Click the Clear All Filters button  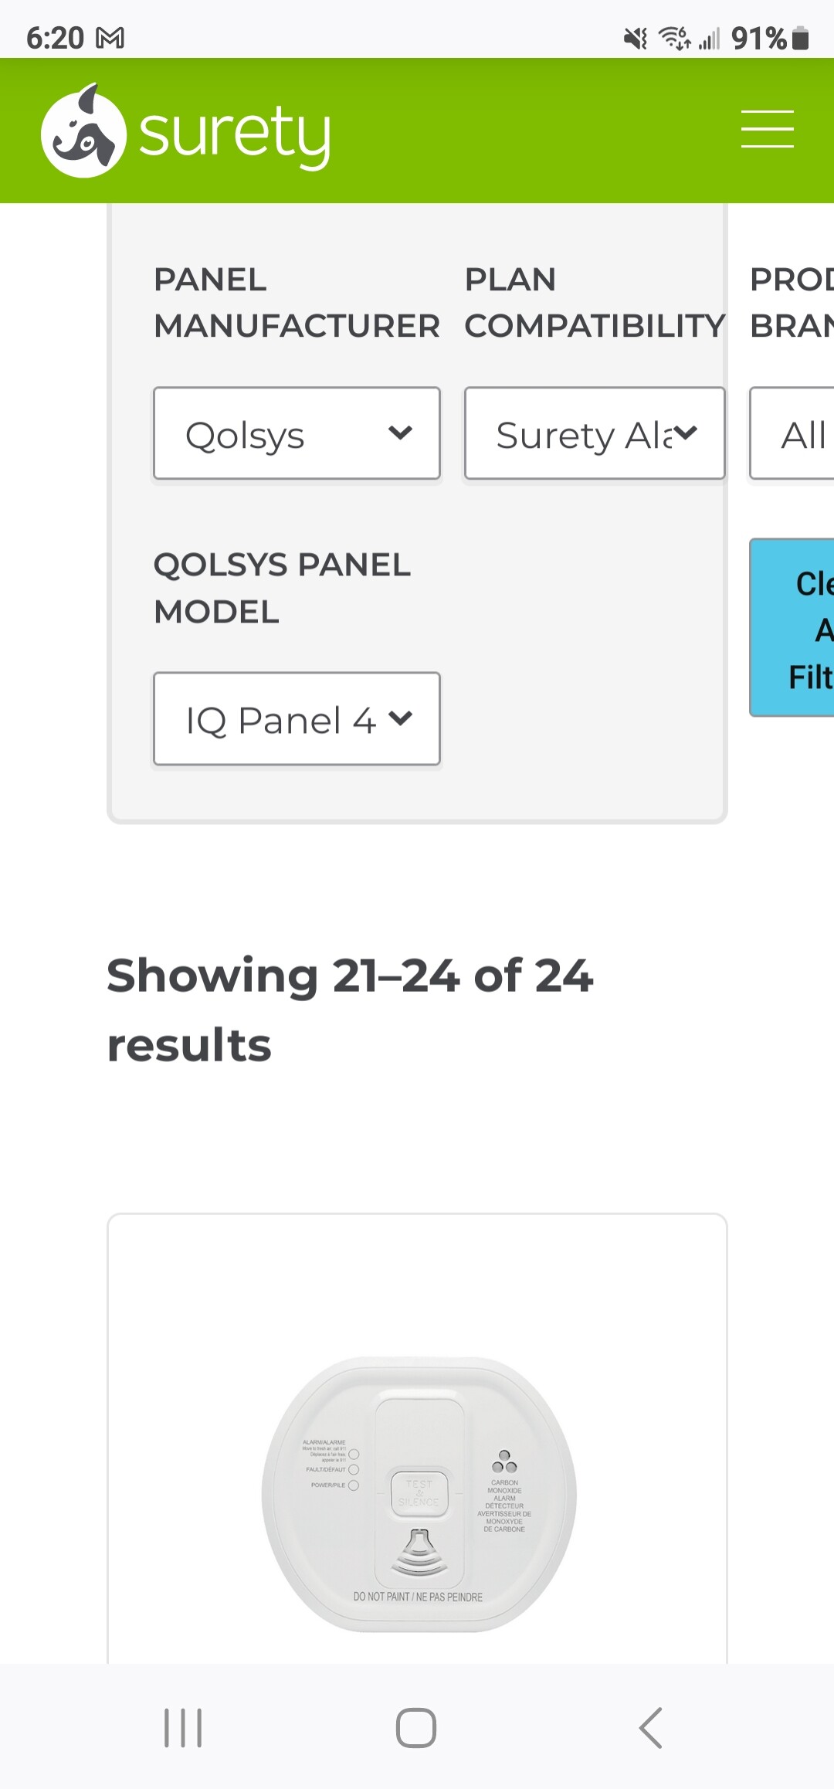click(792, 627)
